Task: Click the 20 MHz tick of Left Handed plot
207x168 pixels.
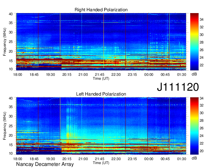Action: 11,135
